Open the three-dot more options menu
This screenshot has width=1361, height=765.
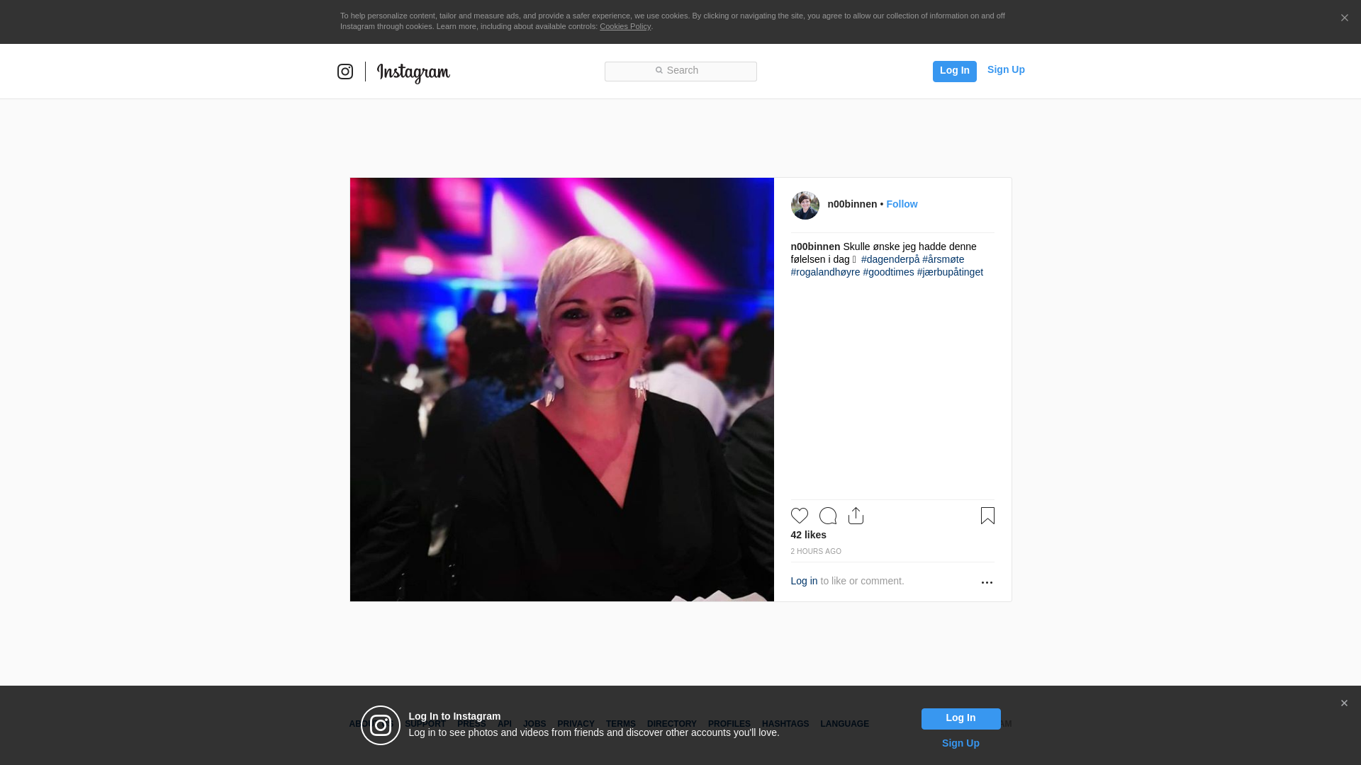tap(987, 582)
